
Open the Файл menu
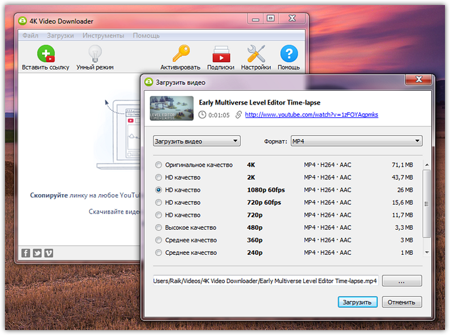click(x=31, y=36)
